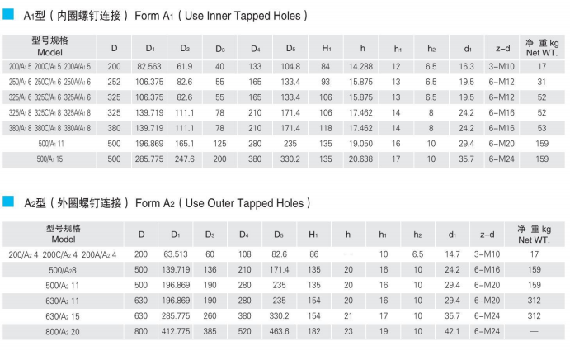The height and width of the screenshot is (351, 570).
Task: Click the 14.288 value in the h column
Action: click(x=361, y=65)
